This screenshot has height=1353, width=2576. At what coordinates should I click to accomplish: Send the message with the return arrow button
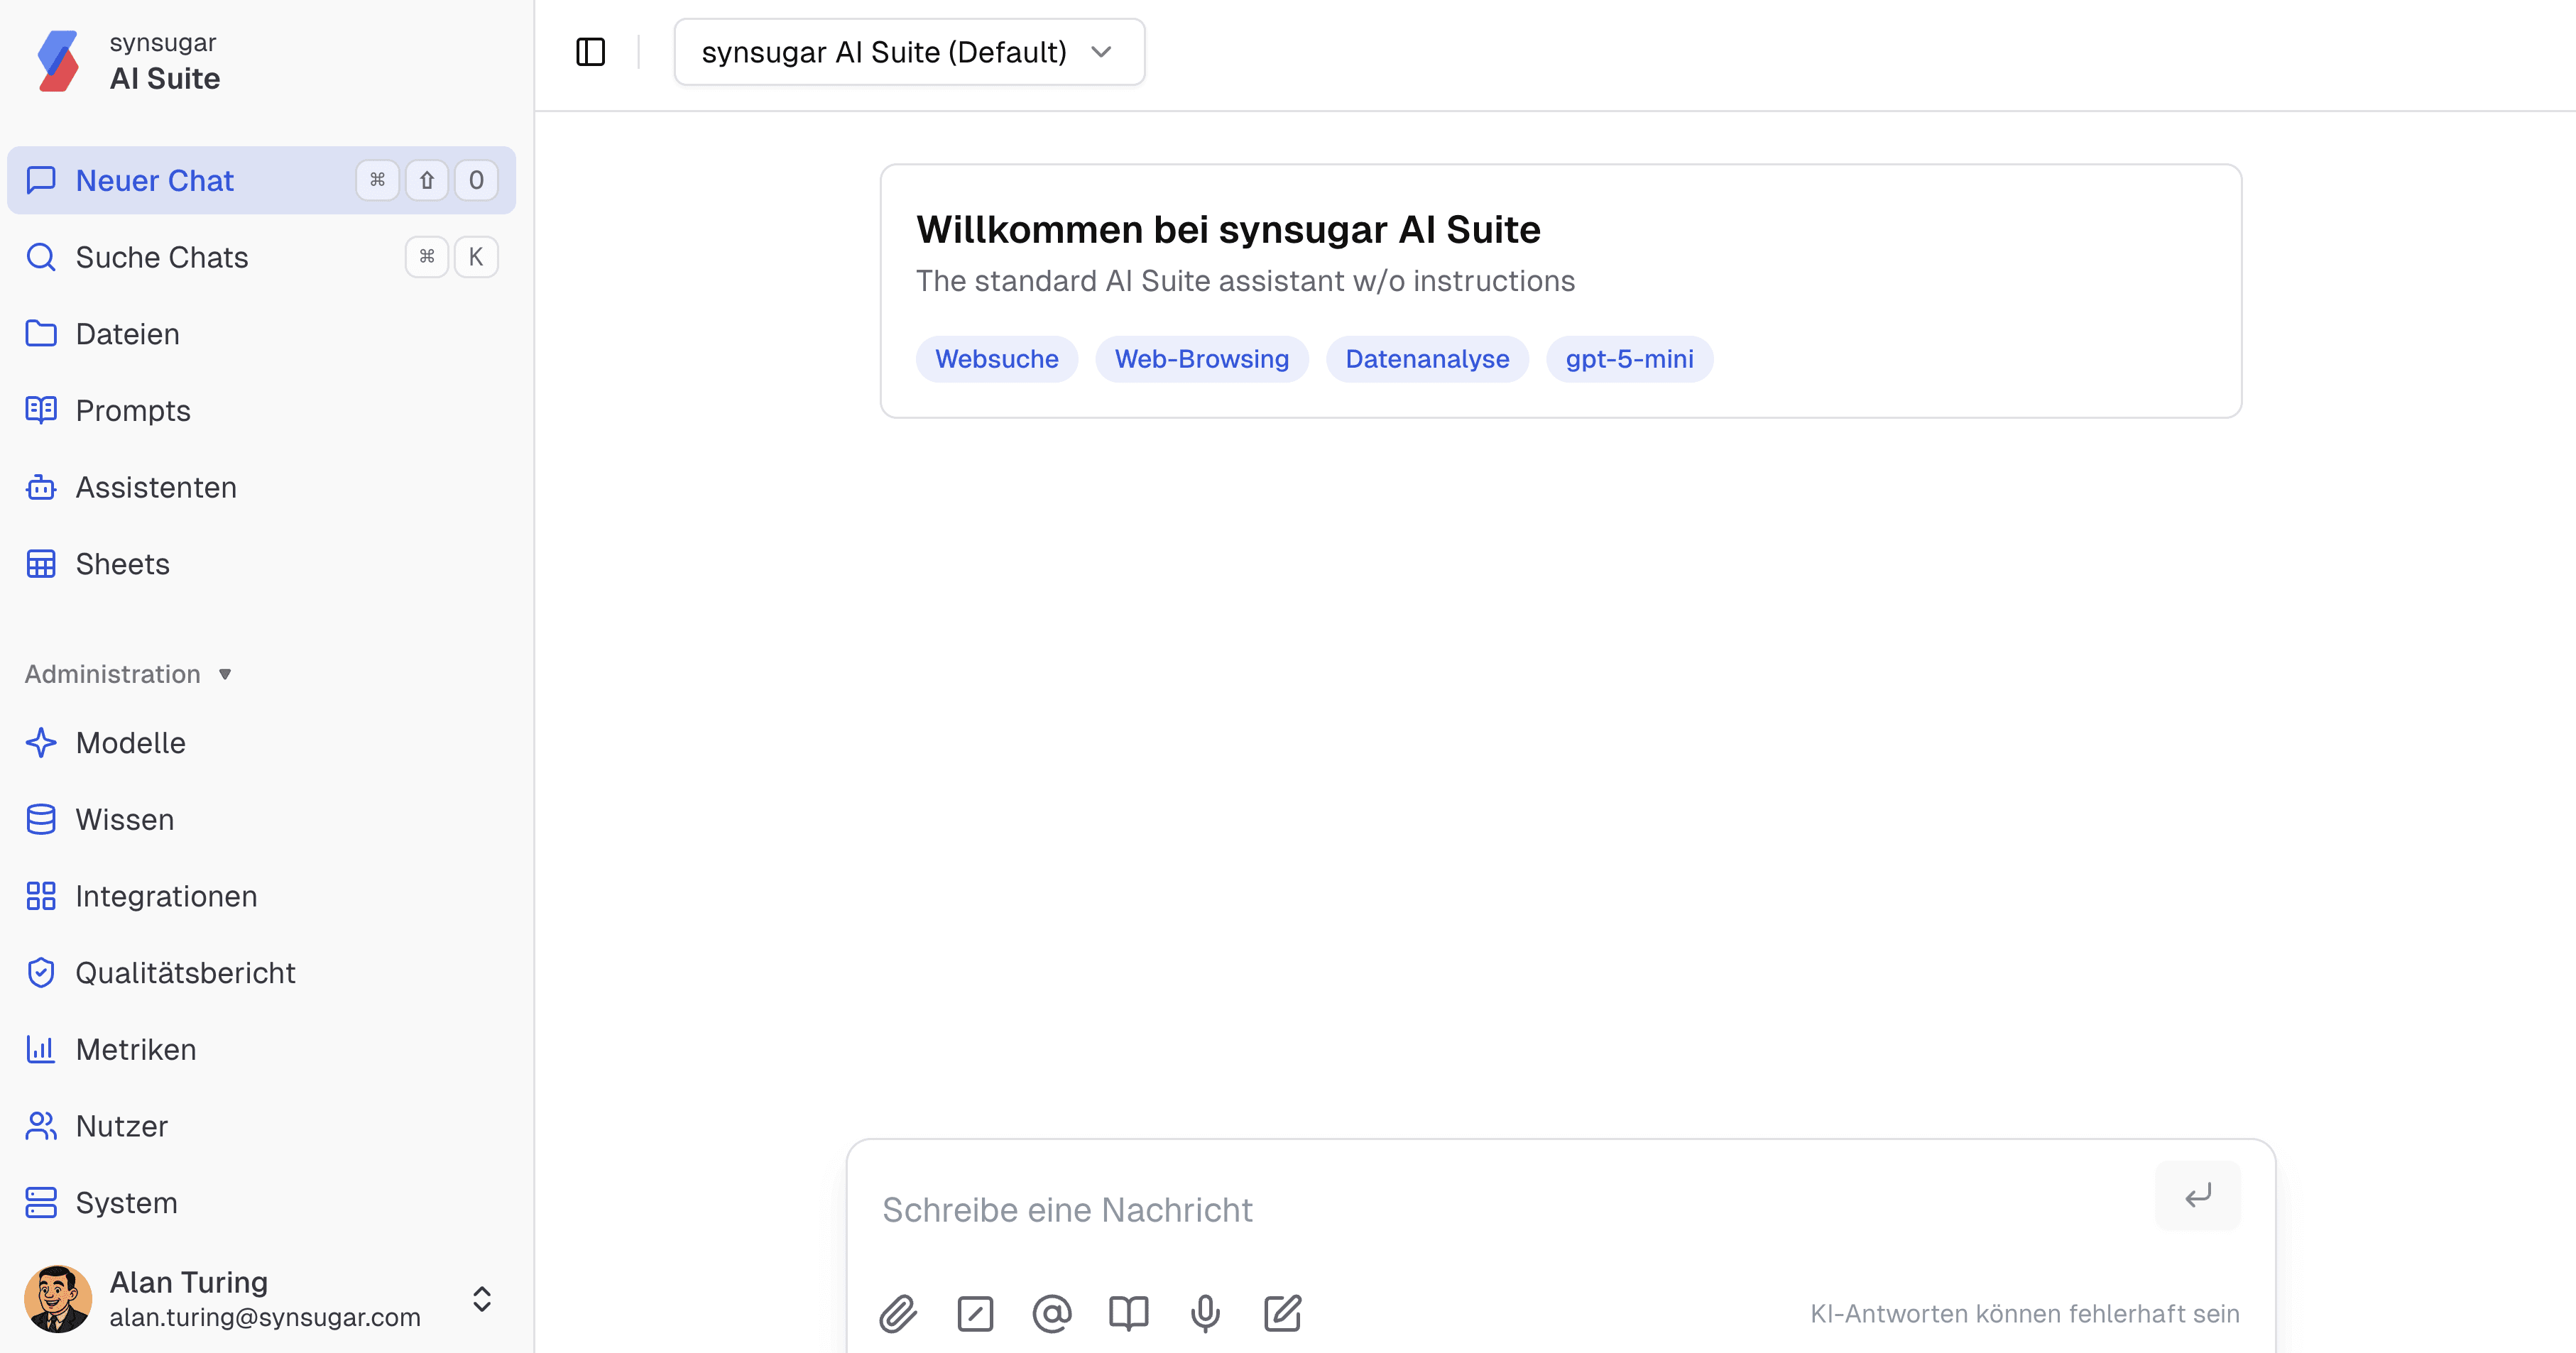(x=2197, y=1195)
